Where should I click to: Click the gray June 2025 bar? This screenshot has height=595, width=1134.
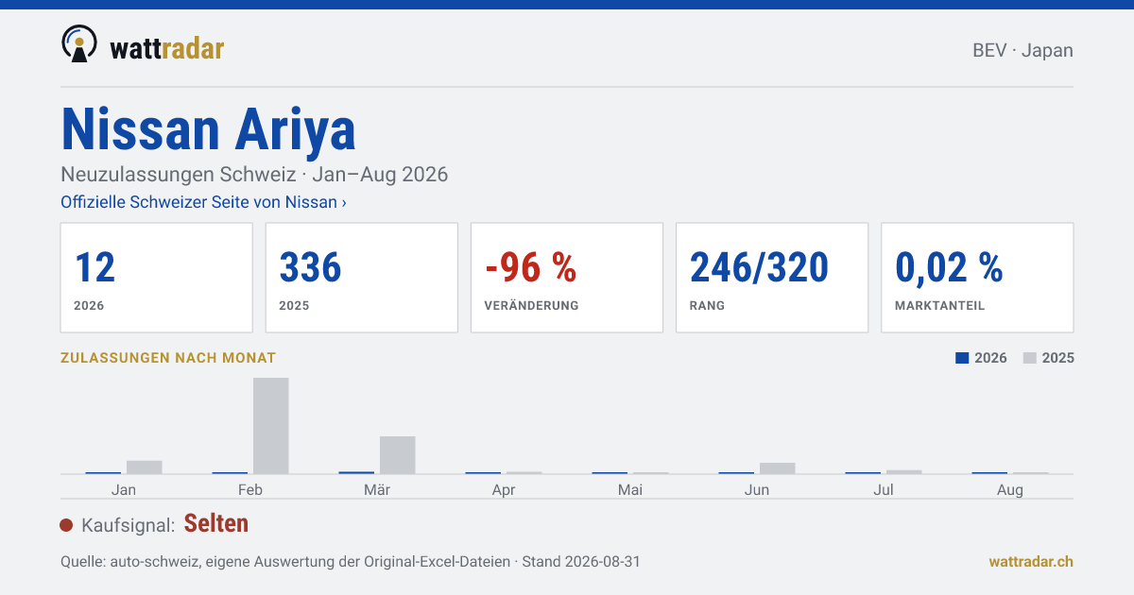coord(778,468)
